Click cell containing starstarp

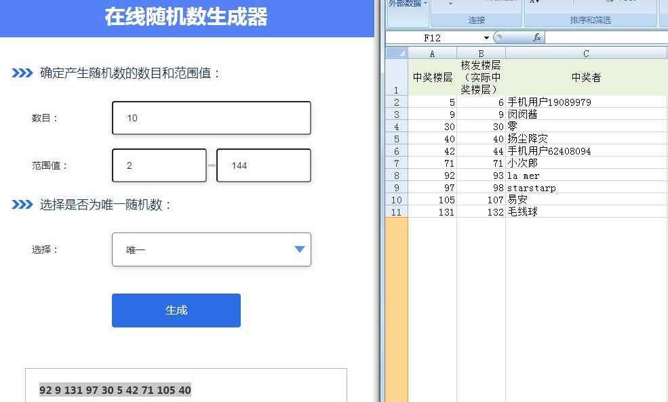pyautogui.click(x=586, y=188)
